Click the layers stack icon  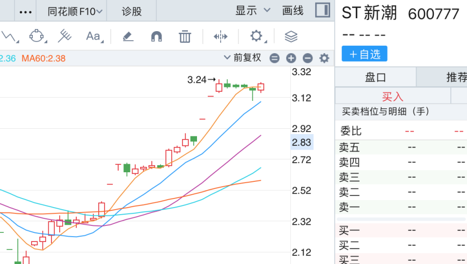click(290, 36)
